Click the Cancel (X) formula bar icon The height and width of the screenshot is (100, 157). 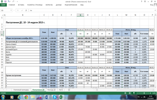coord(18,10)
